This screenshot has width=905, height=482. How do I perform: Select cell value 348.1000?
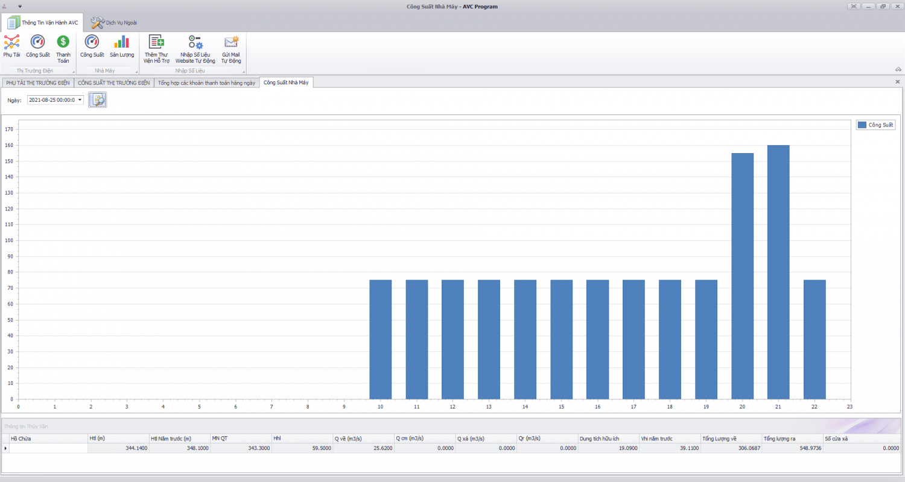click(x=180, y=448)
